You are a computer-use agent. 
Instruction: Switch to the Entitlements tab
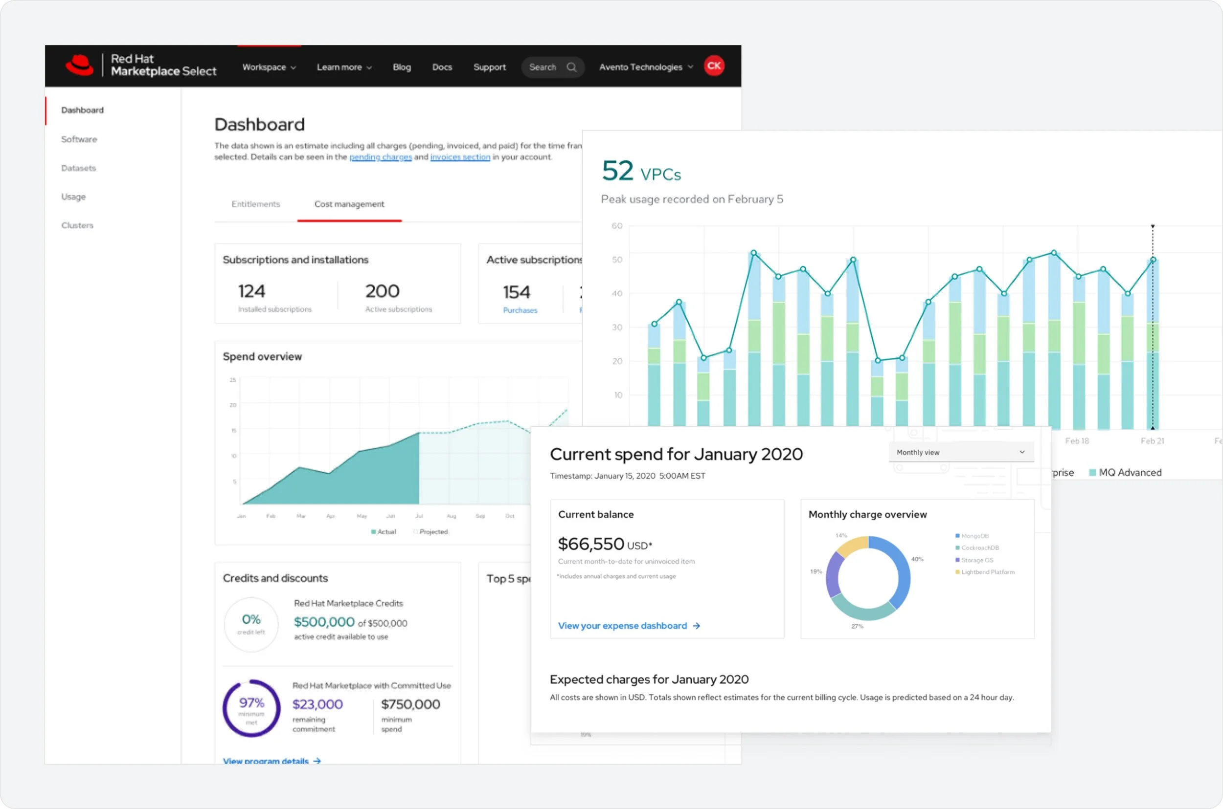click(255, 204)
